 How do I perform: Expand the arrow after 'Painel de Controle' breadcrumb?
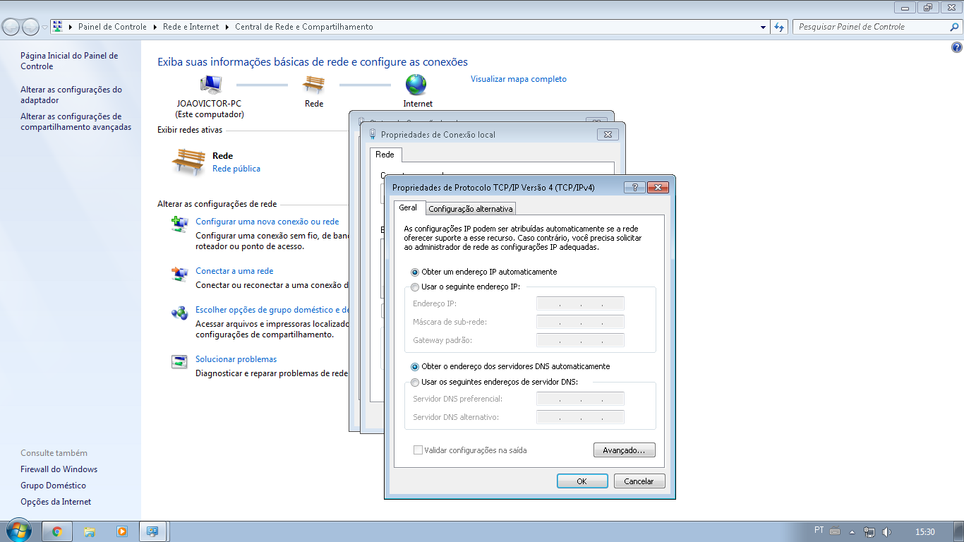pos(155,27)
